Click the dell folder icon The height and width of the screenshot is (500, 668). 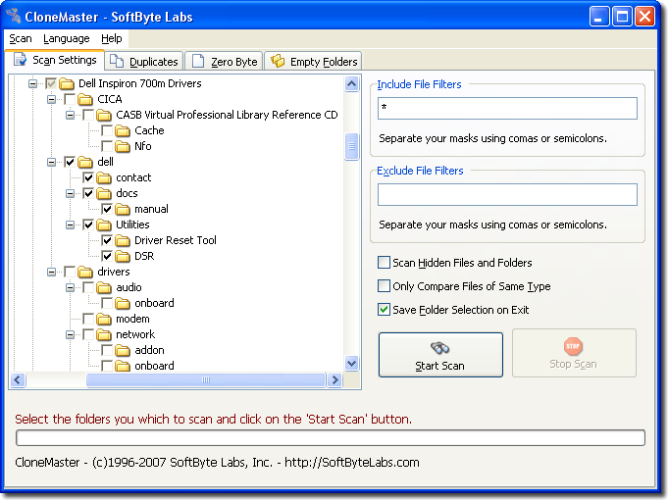click(x=85, y=162)
